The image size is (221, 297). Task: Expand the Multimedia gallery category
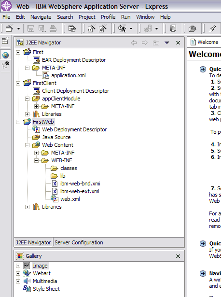pos(18,281)
